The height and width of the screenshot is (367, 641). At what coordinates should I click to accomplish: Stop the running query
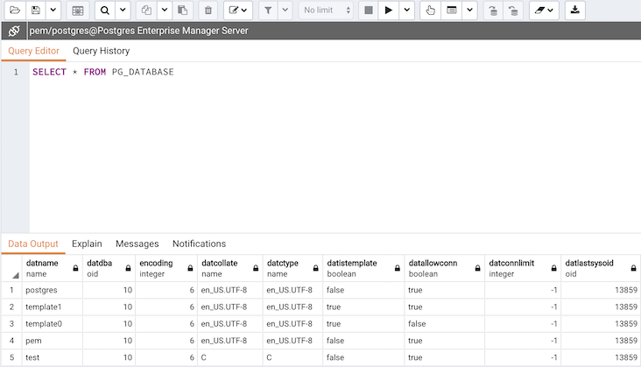coord(369,11)
